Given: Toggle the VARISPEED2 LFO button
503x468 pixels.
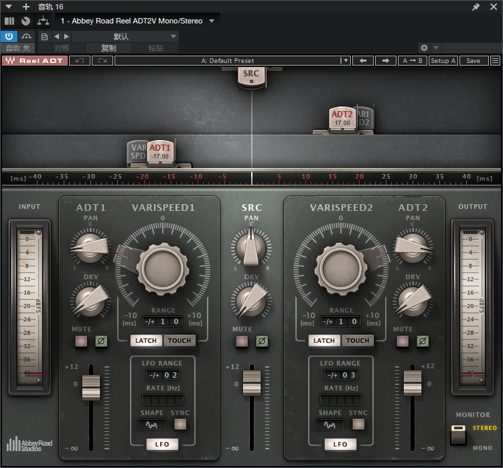Looking at the screenshot, I should tap(340, 445).
